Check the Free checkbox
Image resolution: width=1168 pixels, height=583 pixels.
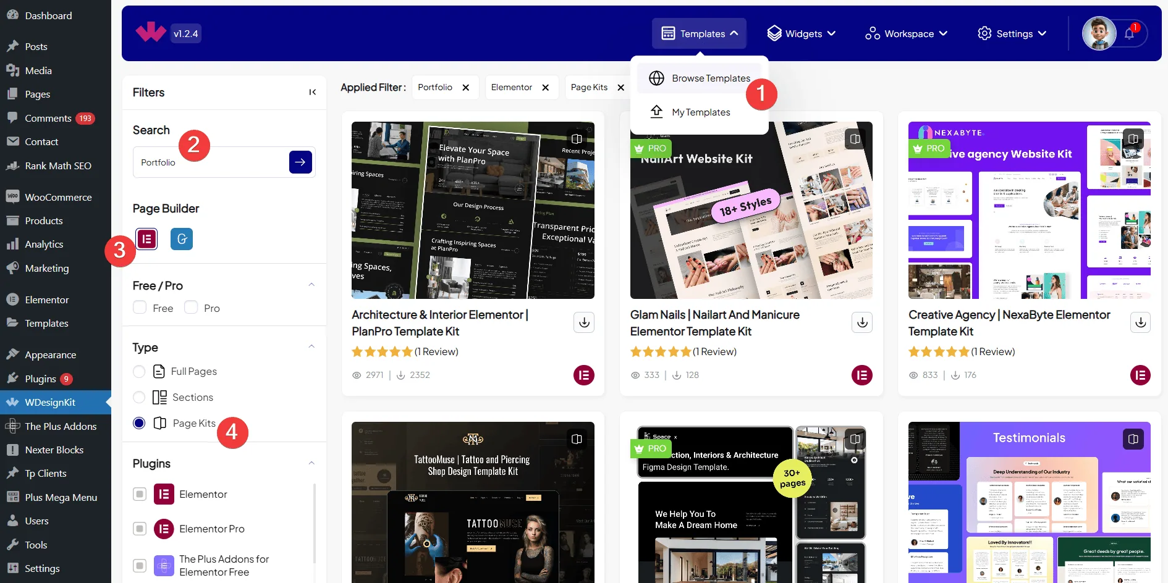pos(140,307)
